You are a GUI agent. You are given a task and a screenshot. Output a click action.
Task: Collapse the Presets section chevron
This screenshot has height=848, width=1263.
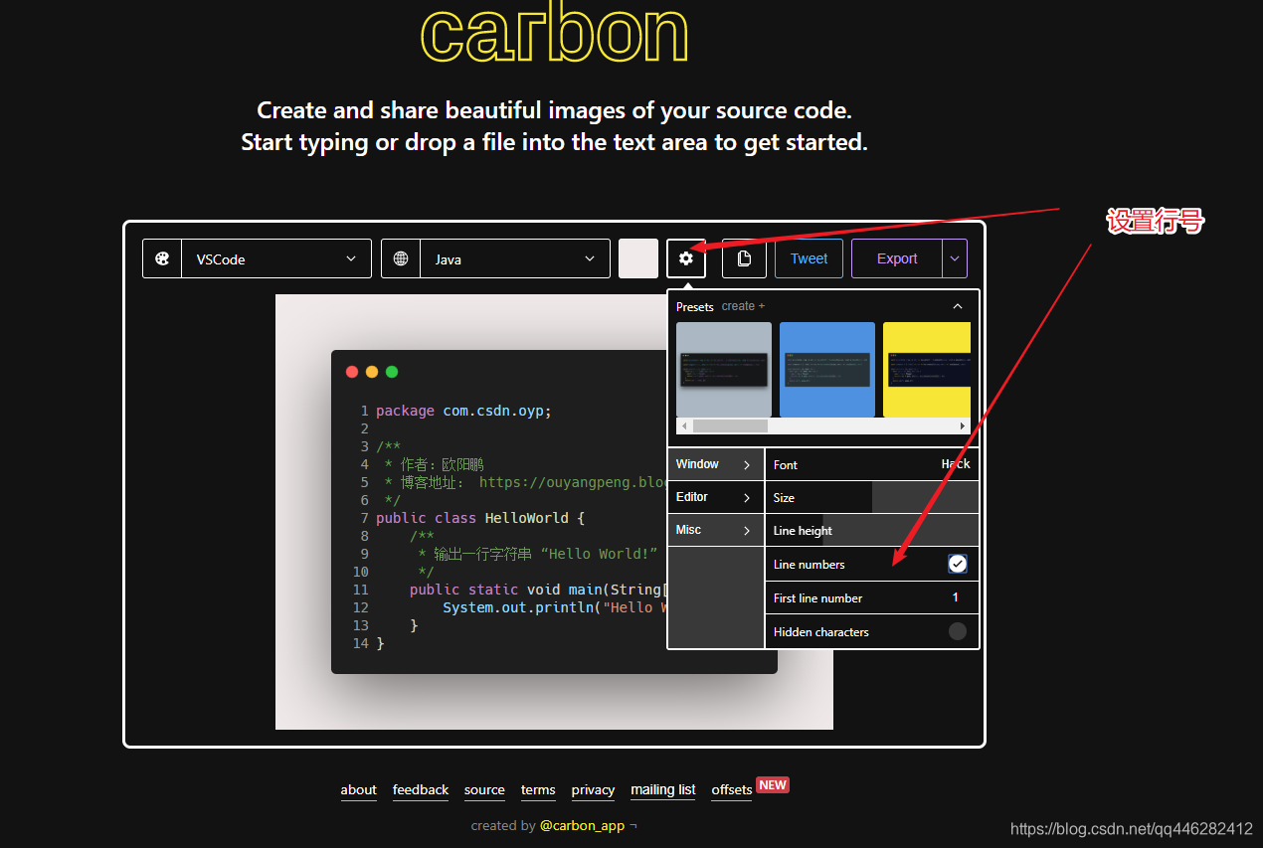point(958,306)
